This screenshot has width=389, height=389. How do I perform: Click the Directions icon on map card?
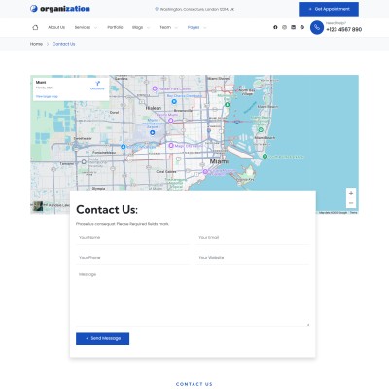pos(97,84)
